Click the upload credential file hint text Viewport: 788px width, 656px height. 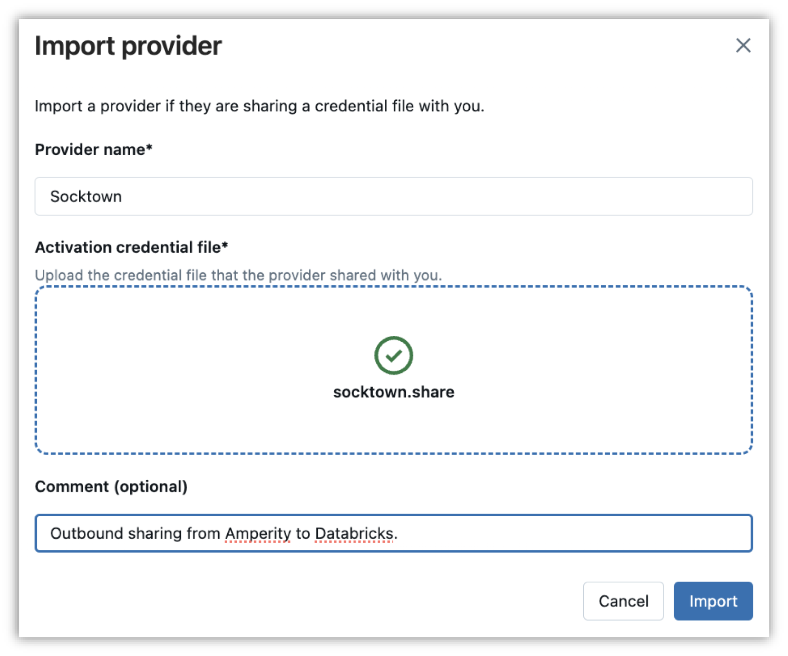coord(239,275)
